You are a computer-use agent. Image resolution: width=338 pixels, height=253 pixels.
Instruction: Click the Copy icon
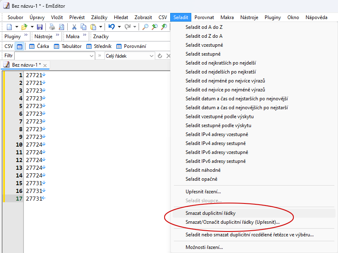tap(83, 27)
